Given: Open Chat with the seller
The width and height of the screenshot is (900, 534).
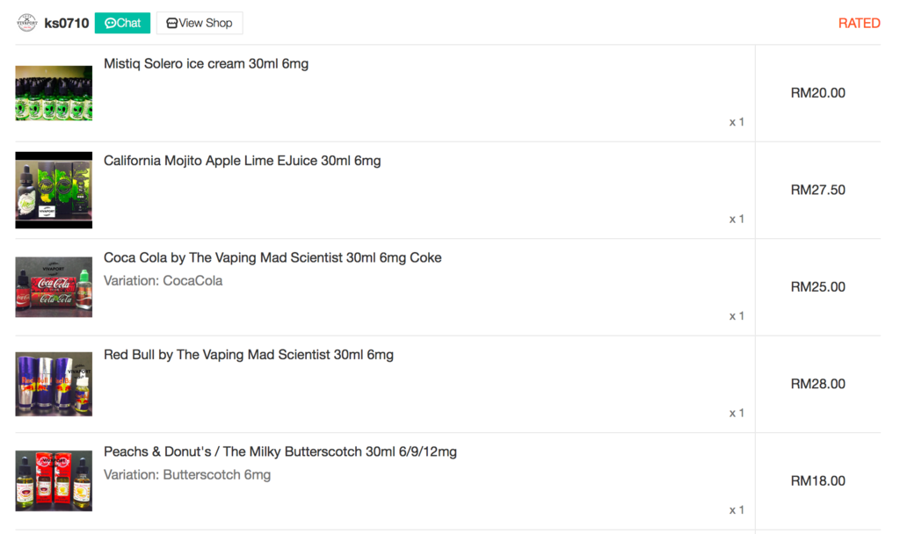Looking at the screenshot, I should (122, 23).
